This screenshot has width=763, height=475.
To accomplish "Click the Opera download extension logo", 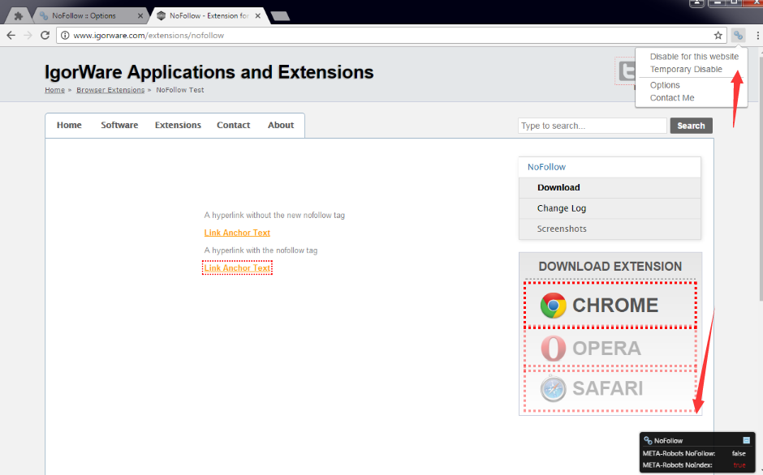I will tap(554, 349).
